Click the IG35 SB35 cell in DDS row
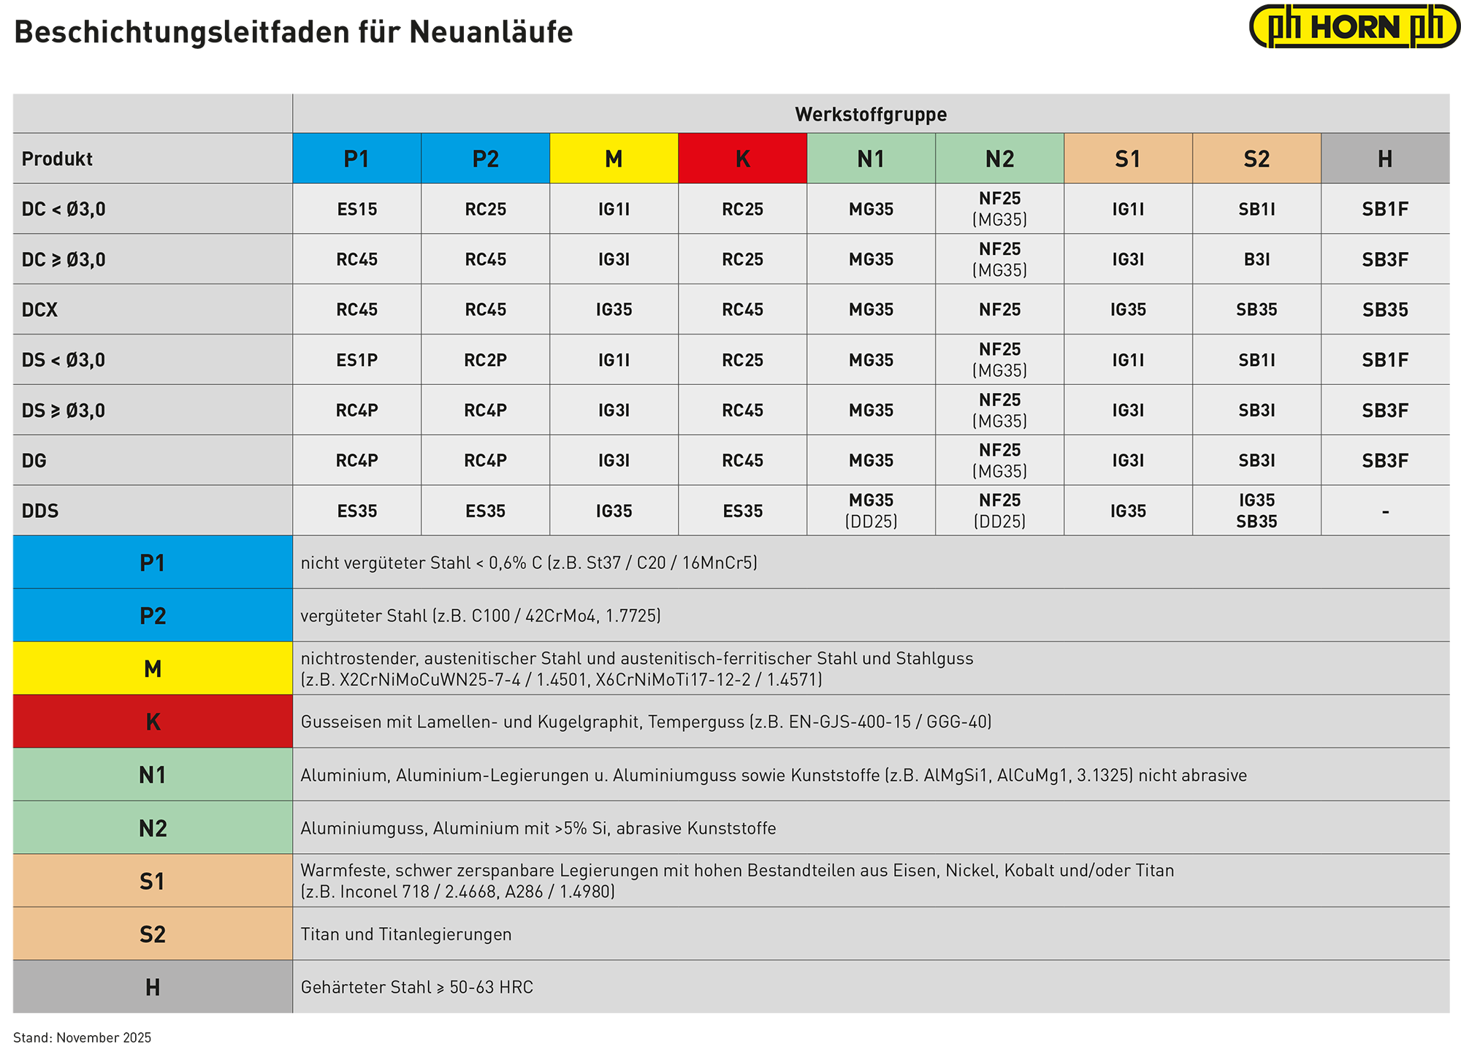Screen dimensions: 1461x1049 pos(1256,511)
